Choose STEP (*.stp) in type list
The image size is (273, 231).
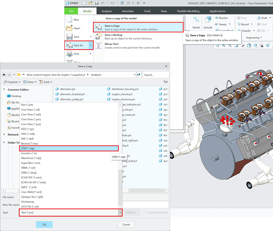click(x=69, y=148)
